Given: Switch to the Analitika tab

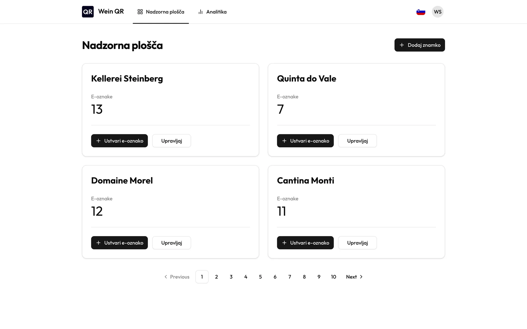Looking at the screenshot, I should click(x=212, y=12).
